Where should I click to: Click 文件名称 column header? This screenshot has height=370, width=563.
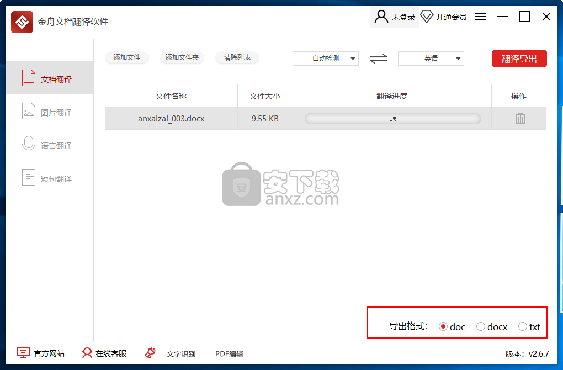(171, 96)
